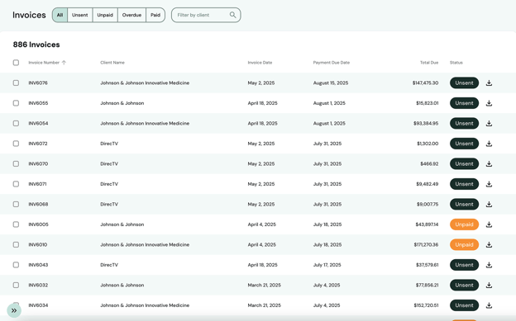Show Overdue invoices tab
This screenshot has width=516, height=321.
click(131, 15)
